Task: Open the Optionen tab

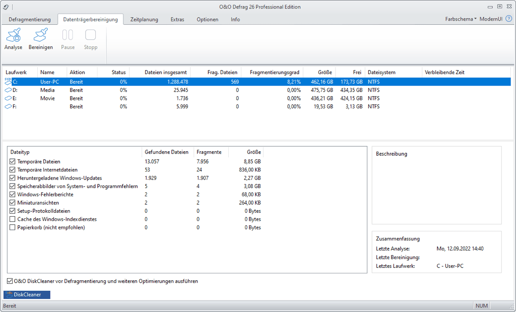Action: coord(207,20)
